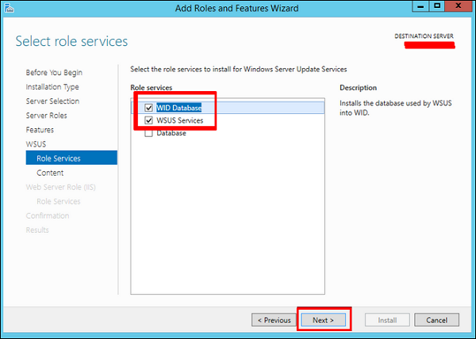This screenshot has height=339, width=476.
Task: Close the wizard with the X icon
Action: 459,6
